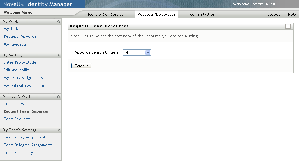Image resolution: width=299 pixels, height=163 pixels.
Task: Collapse the My Settings section
Action: [59, 55]
